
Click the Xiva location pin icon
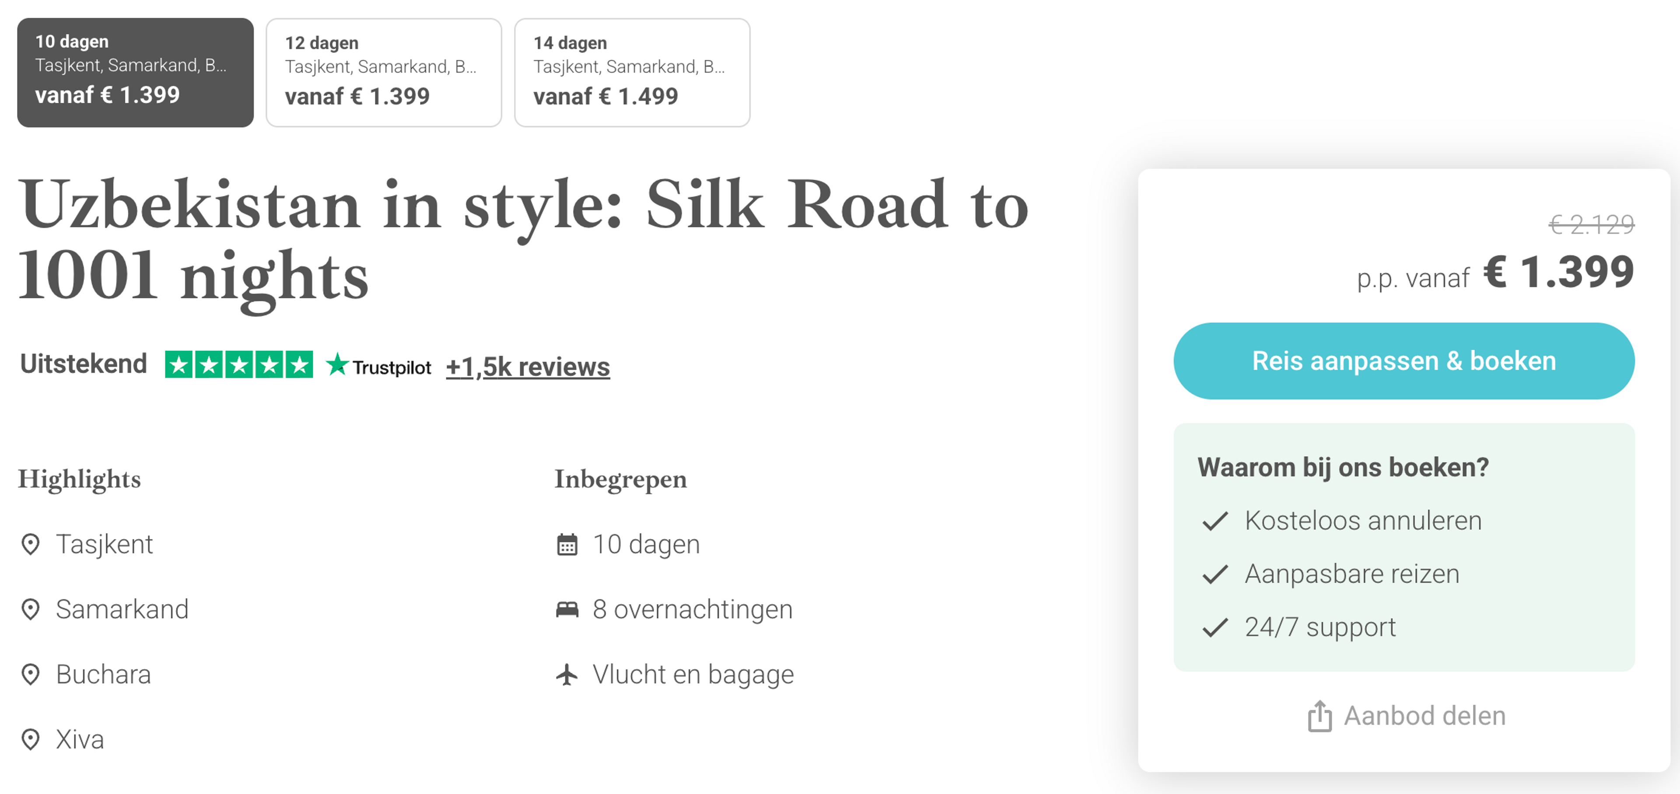31,740
